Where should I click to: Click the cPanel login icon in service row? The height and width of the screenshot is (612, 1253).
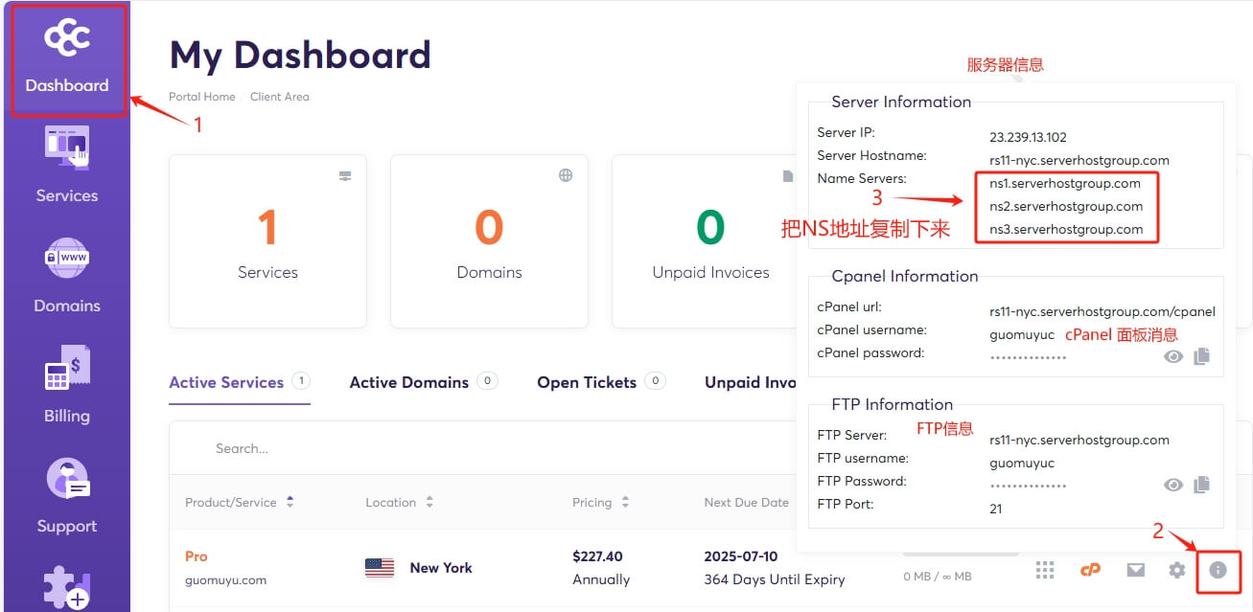point(1090,570)
